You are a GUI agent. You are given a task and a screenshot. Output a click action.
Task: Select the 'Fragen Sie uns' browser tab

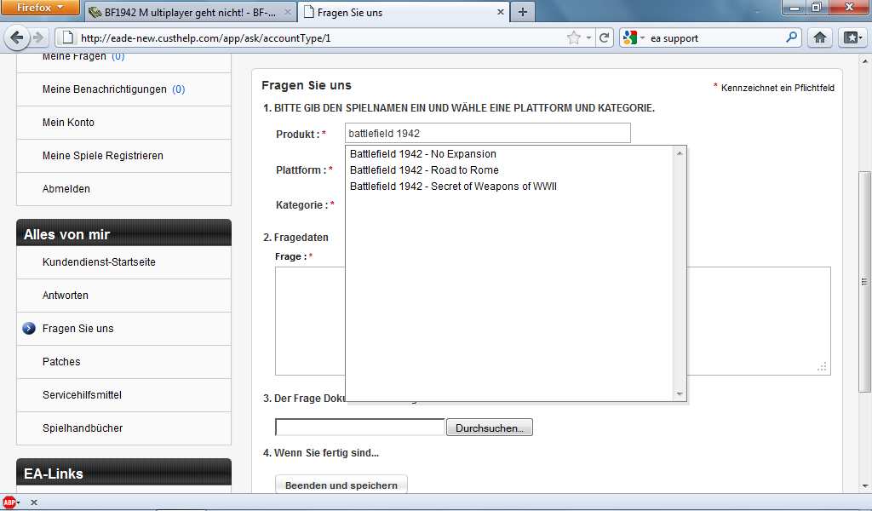(404, 12)
